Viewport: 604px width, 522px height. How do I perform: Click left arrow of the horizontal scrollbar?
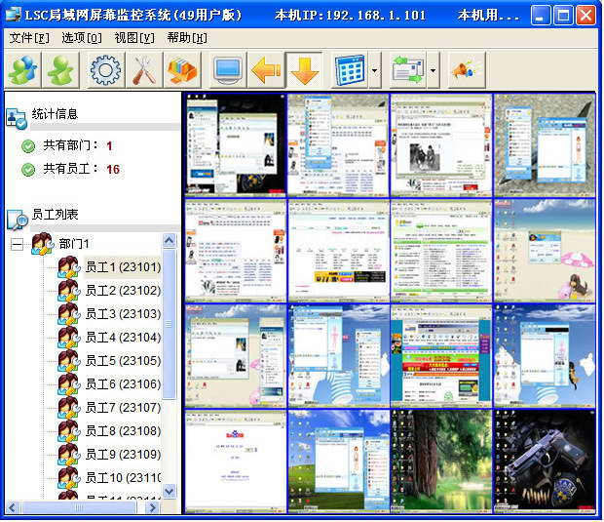click(x=12, y=507)
